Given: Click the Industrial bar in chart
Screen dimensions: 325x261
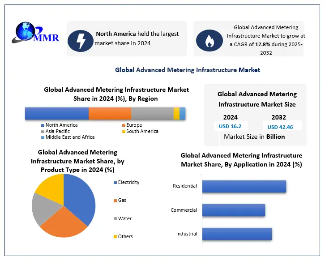Looking at the screenshot, I should (x=237, y=234).
